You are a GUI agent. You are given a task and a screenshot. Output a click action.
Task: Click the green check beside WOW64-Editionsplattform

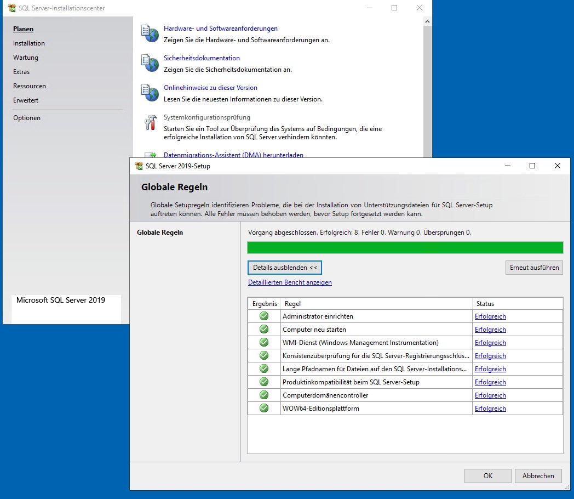pos(264,408)
